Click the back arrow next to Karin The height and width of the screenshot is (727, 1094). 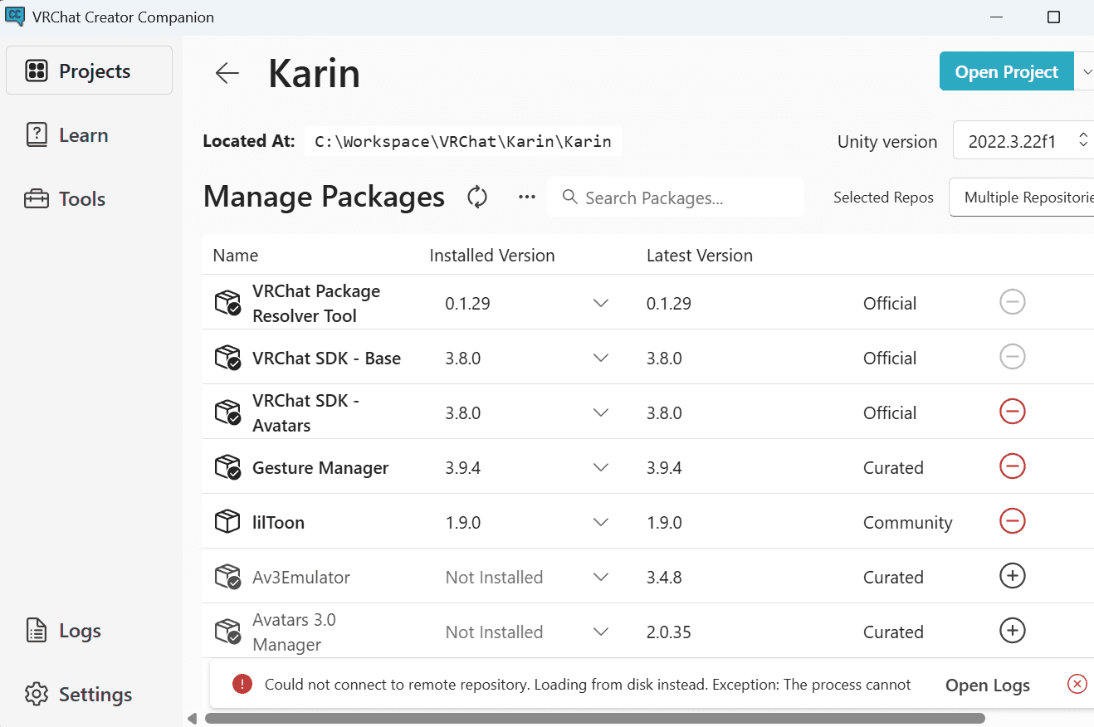click(226, 72)
